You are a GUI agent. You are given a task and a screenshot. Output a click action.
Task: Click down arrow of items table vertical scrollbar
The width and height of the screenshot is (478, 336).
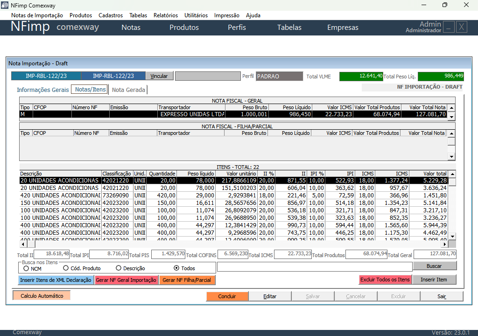pos(453,236)
